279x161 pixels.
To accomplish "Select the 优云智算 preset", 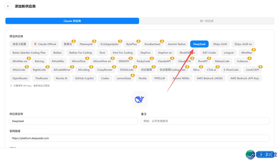I will [x=147, y=70].
